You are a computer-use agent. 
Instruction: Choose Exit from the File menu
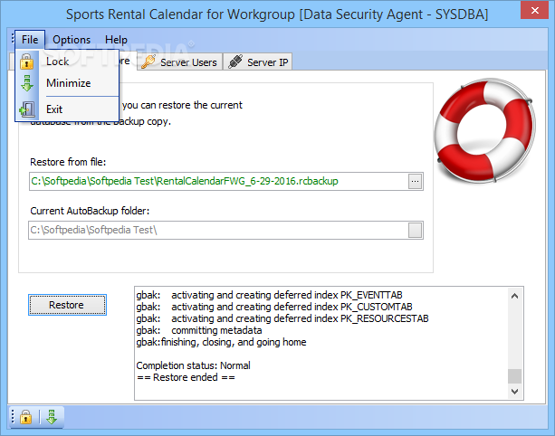pos(67,109)
